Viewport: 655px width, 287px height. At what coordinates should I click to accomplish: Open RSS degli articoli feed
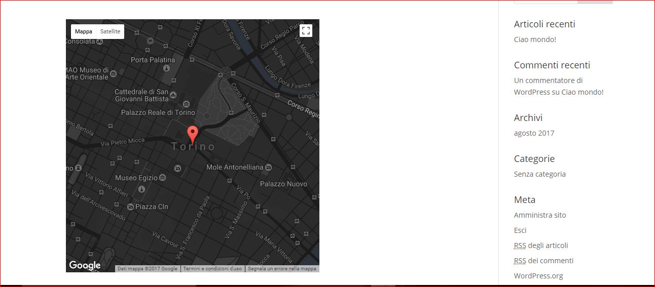click(x=541, y=245)
